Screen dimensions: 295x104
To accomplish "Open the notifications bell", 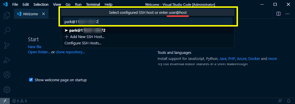I will tap(289, 101).
